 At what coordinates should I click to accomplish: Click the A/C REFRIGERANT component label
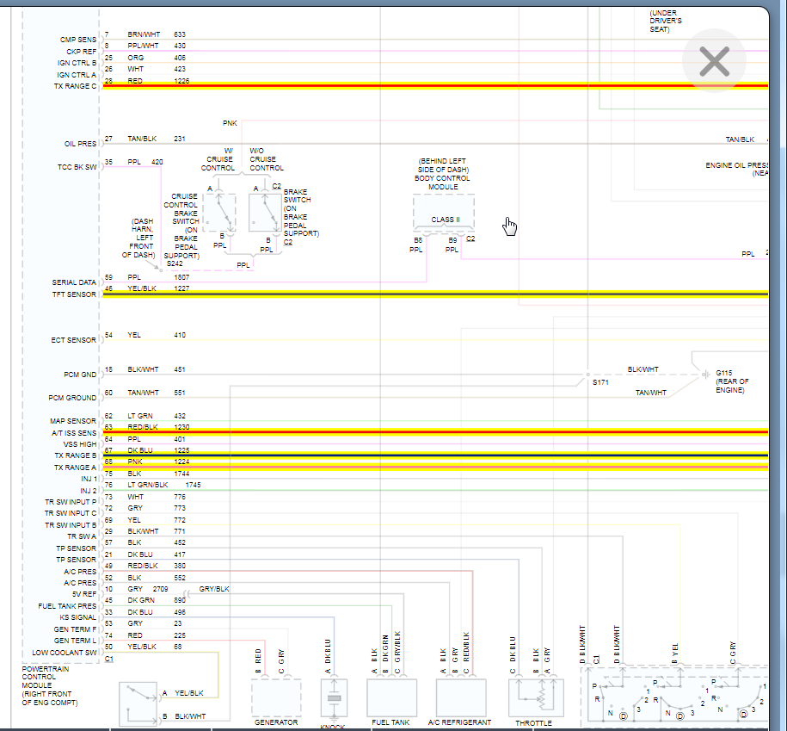(459, 722)
